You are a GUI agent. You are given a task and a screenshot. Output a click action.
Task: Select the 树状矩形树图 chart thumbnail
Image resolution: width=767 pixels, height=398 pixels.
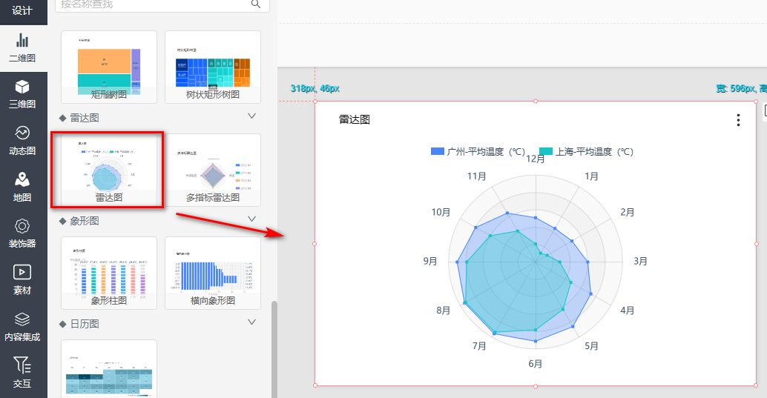pyautogui.click(x=213, y=67)
